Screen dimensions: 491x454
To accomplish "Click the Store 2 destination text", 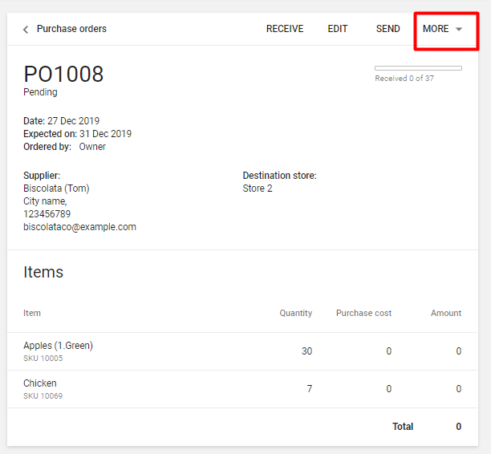I will (x=258, y=188).
